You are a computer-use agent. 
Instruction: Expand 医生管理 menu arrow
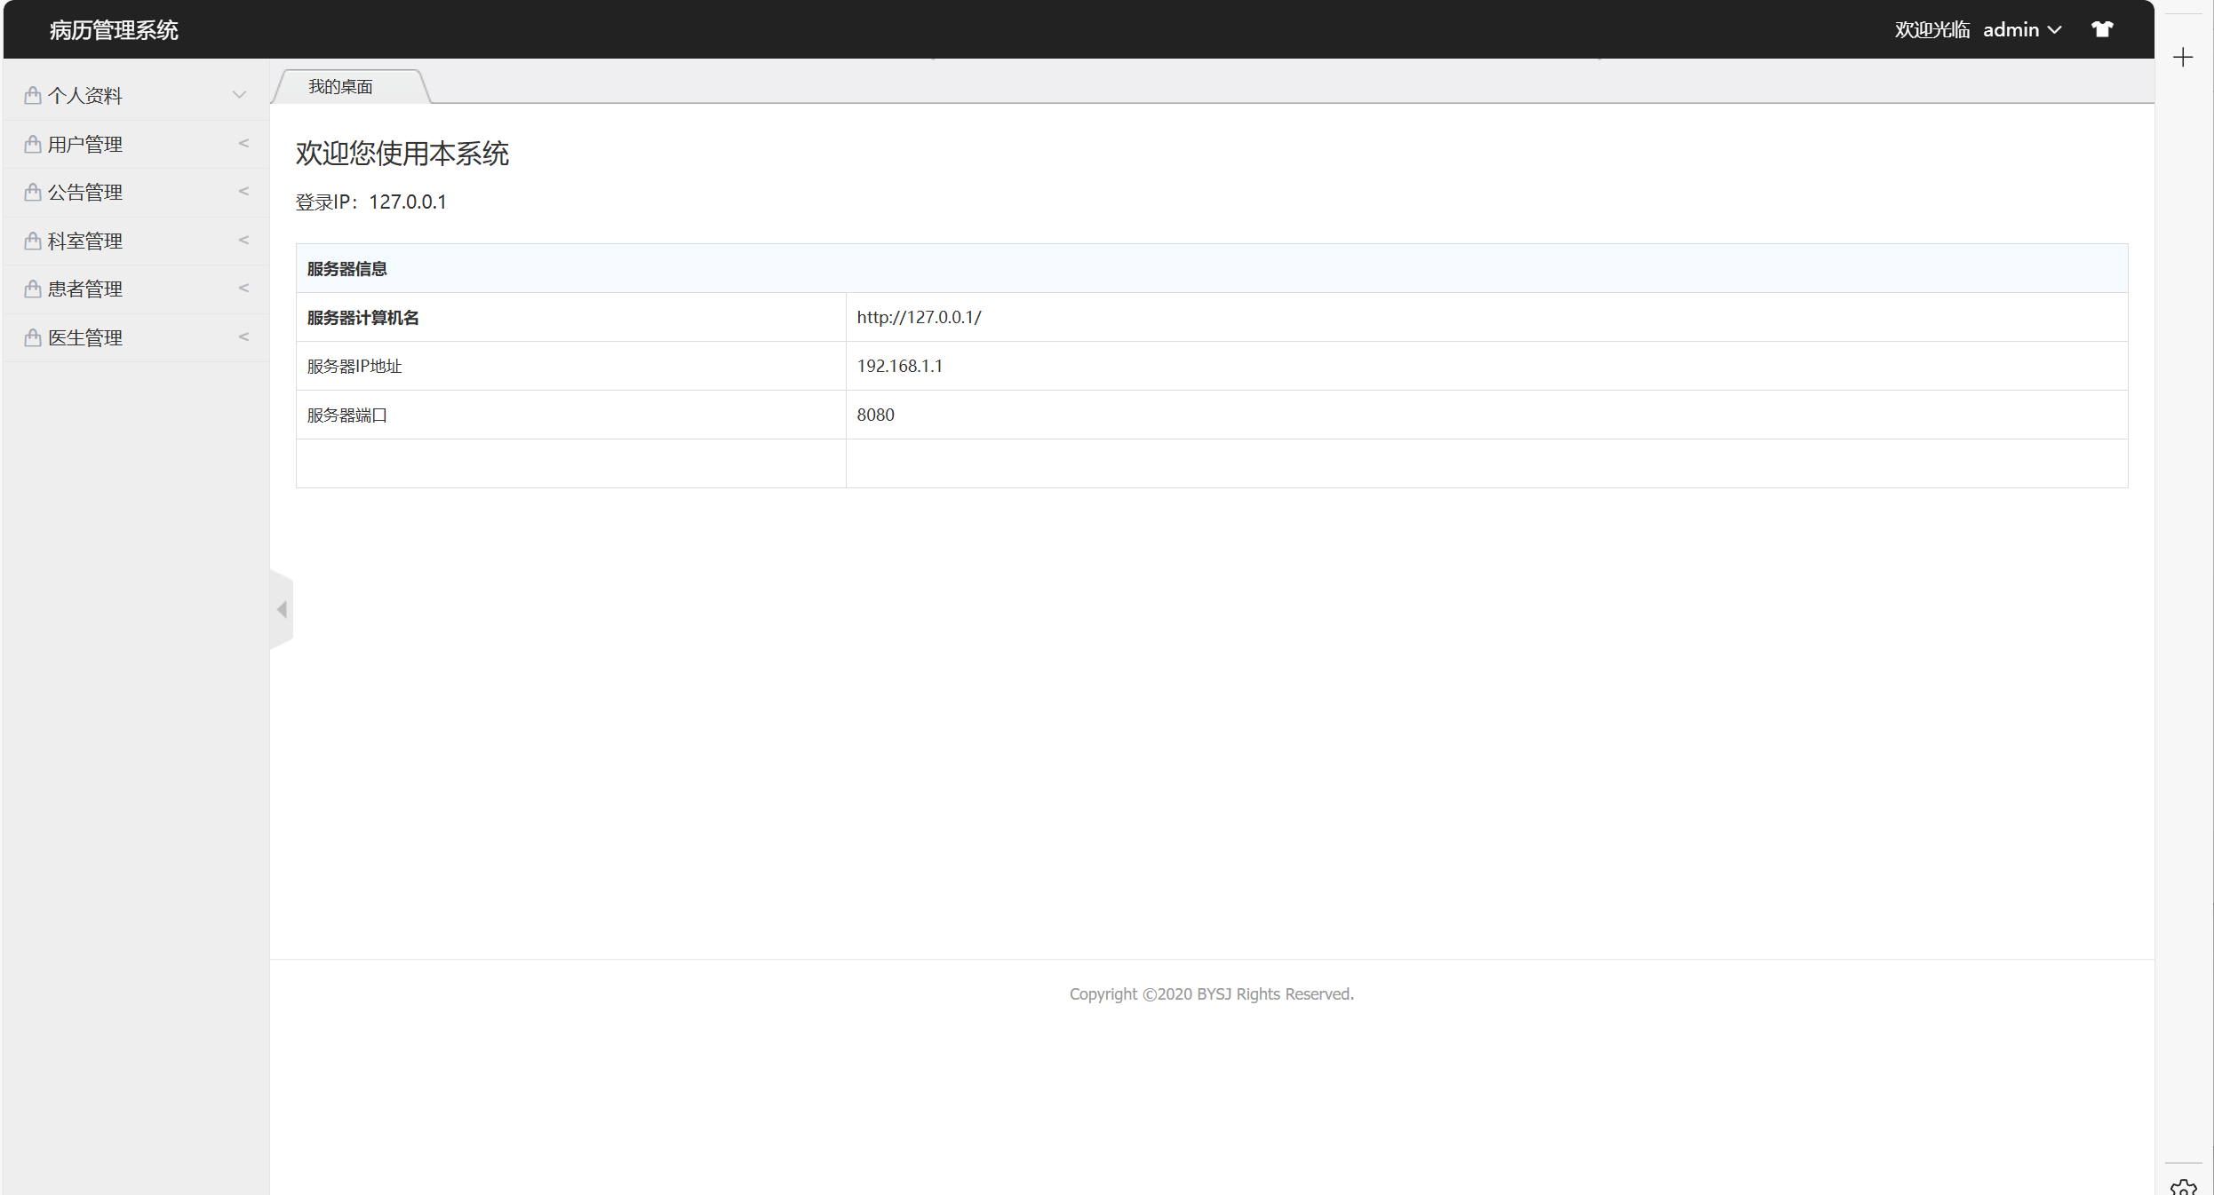pos(243,336)
